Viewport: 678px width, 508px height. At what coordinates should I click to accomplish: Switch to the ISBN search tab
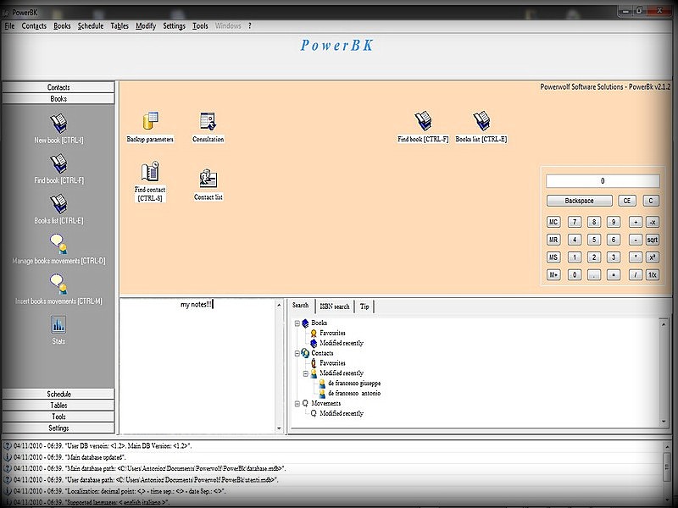tap(334, 306)
